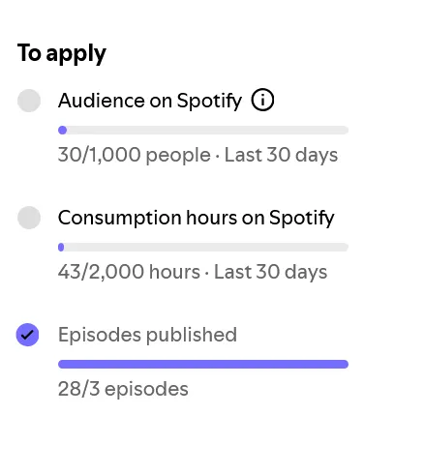Click the word 'Spotify' in the Consumption hours title
This screenshot has height=474, width=425.
coord(302,219)
